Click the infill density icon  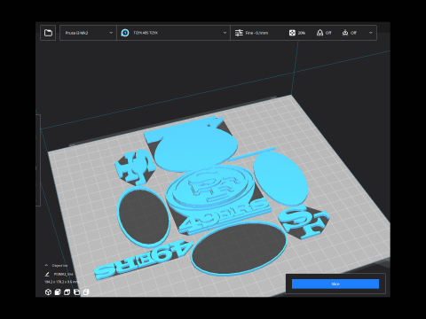(x=292, y=33)
